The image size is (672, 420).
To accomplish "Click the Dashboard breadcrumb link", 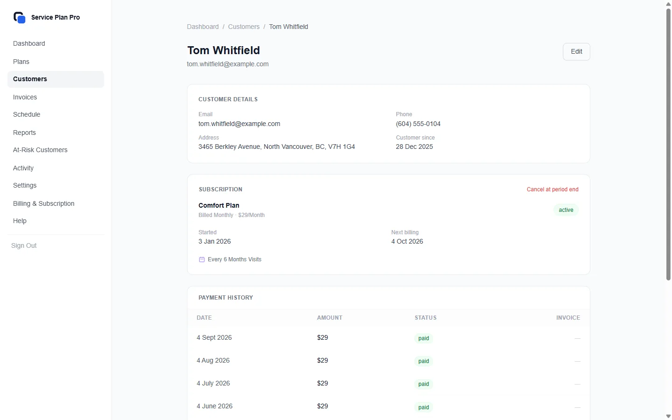I will tap(203, 27).
